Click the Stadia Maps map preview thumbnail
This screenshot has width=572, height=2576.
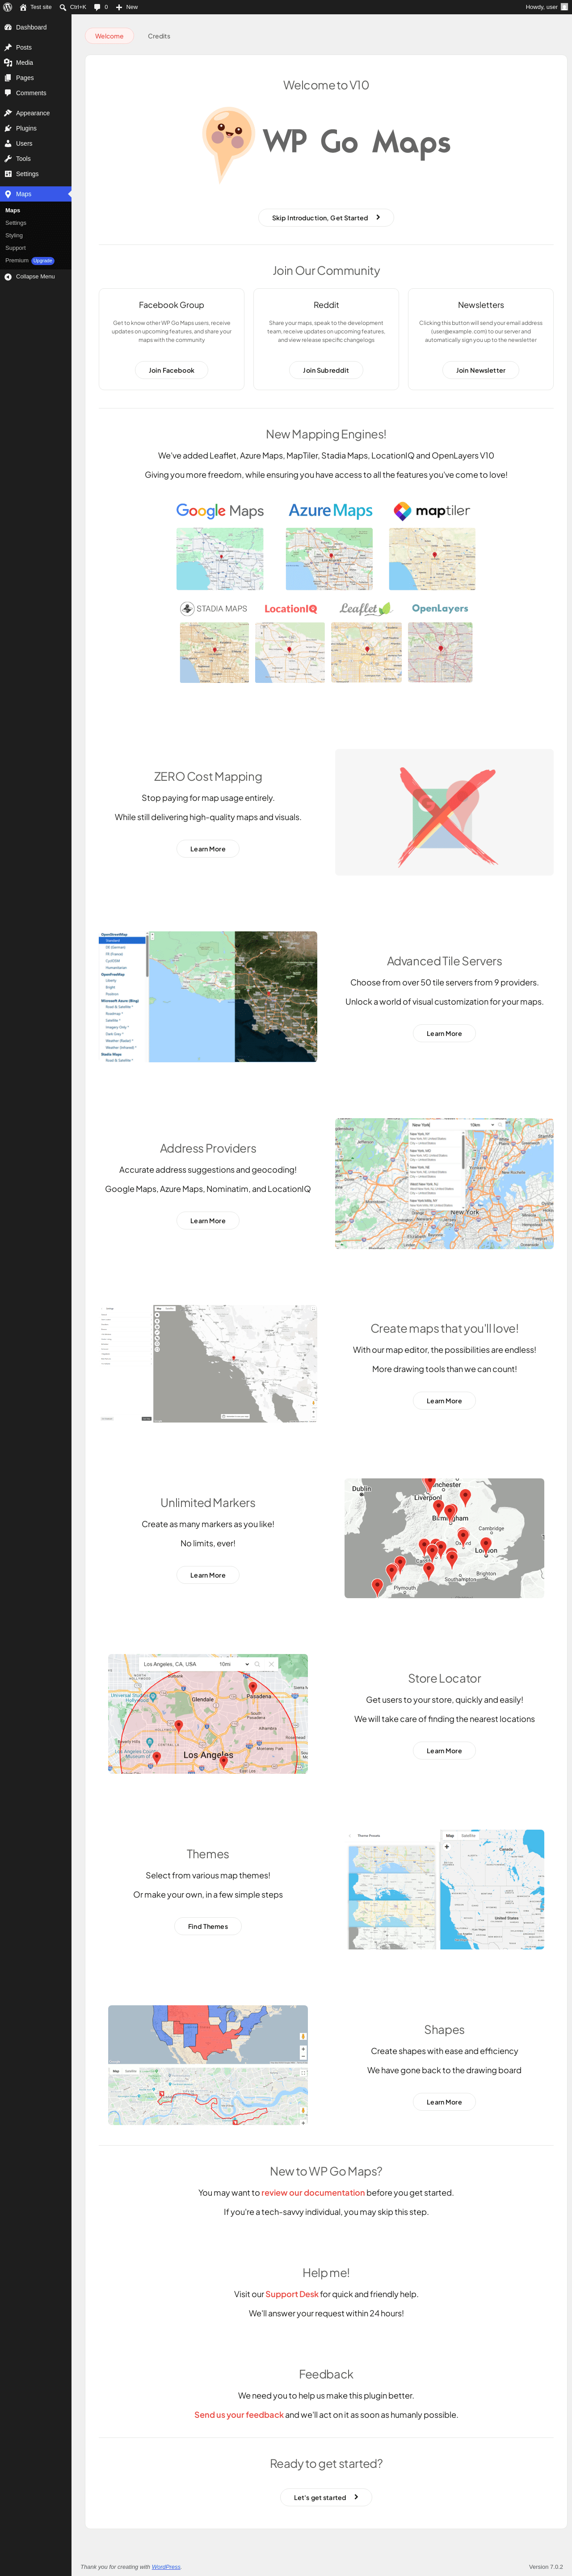(x=214, y=652)
